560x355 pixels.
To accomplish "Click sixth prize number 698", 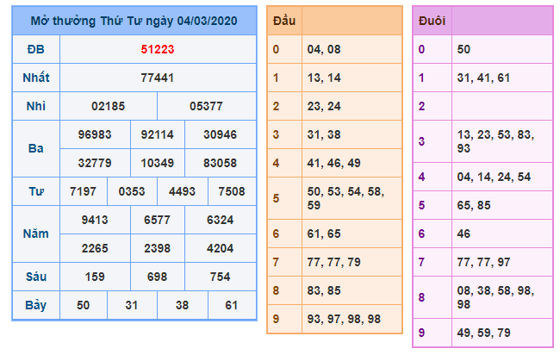I will tap(158, 277).
